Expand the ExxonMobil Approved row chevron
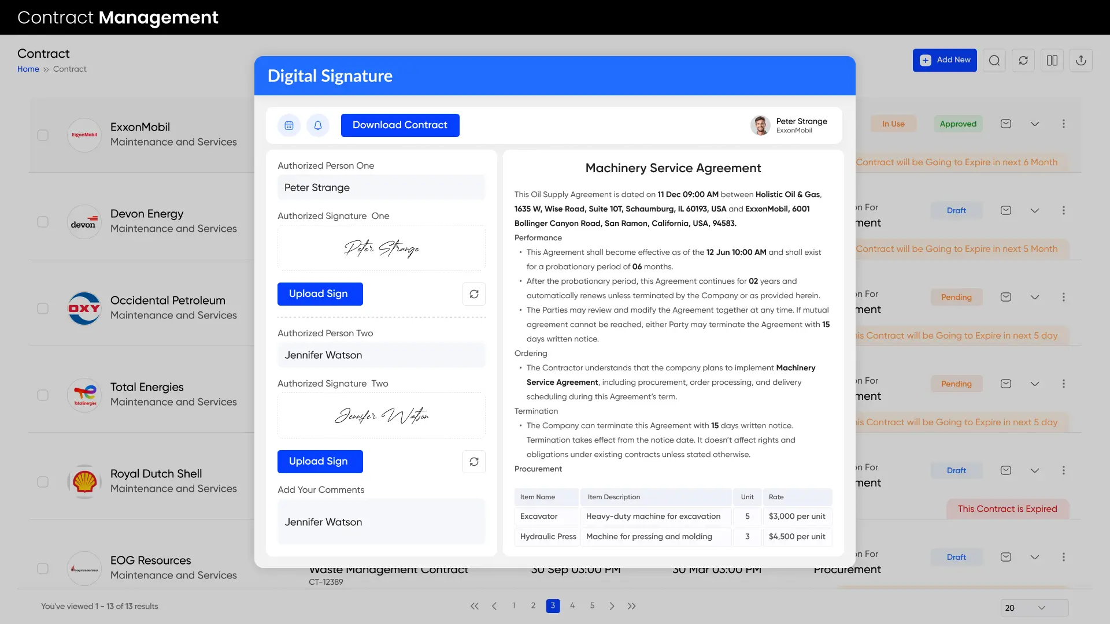Viewport: 1110px width, 624px height. pos(1035,123)
